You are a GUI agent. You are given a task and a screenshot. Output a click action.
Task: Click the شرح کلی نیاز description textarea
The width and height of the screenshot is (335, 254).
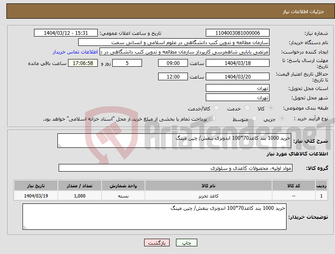[174, 141]
